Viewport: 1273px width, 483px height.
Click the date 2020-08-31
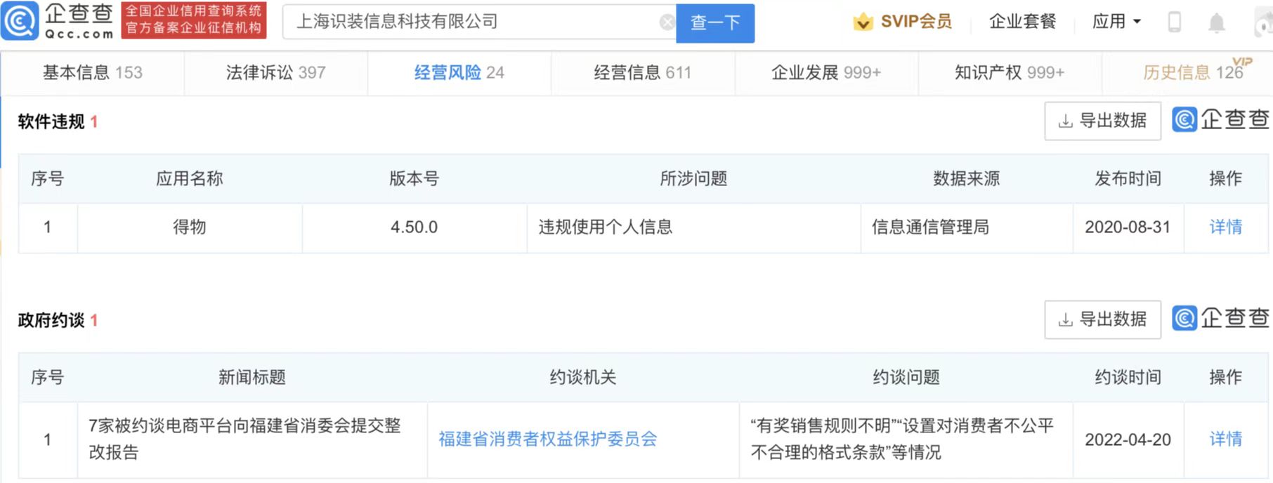pos(1128,227)
